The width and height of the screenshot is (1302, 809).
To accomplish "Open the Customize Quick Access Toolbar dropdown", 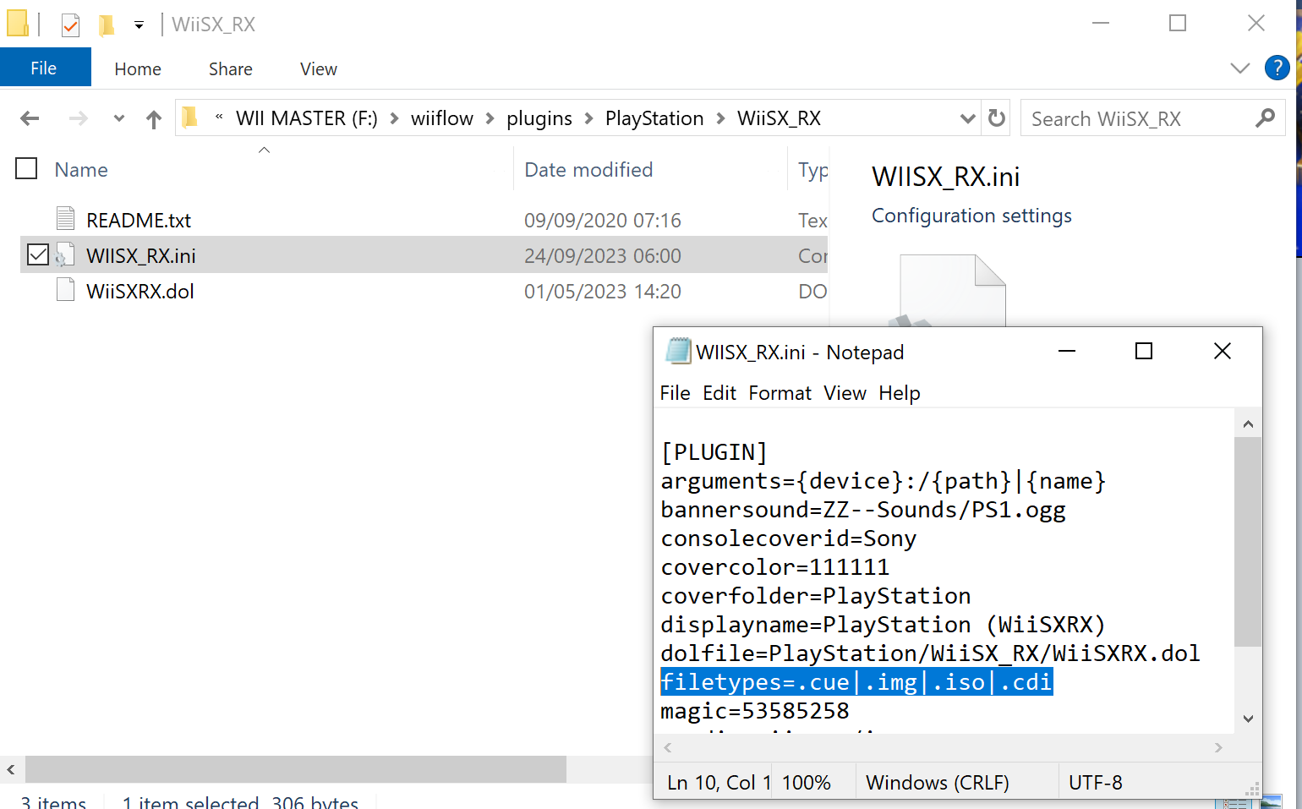I will click(139, 25).
